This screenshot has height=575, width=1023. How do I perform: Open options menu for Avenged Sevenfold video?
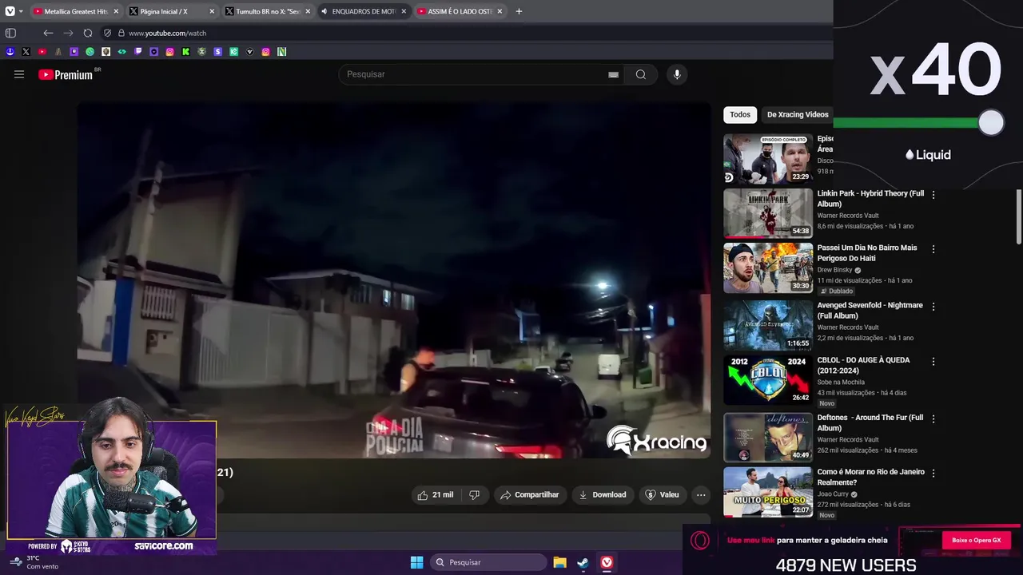pyautogui.click(x=933, y=307)
